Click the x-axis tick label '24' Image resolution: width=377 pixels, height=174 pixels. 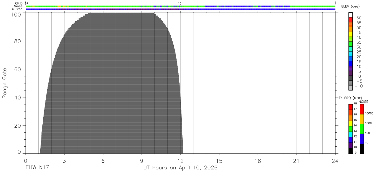(x=335, y=161)
